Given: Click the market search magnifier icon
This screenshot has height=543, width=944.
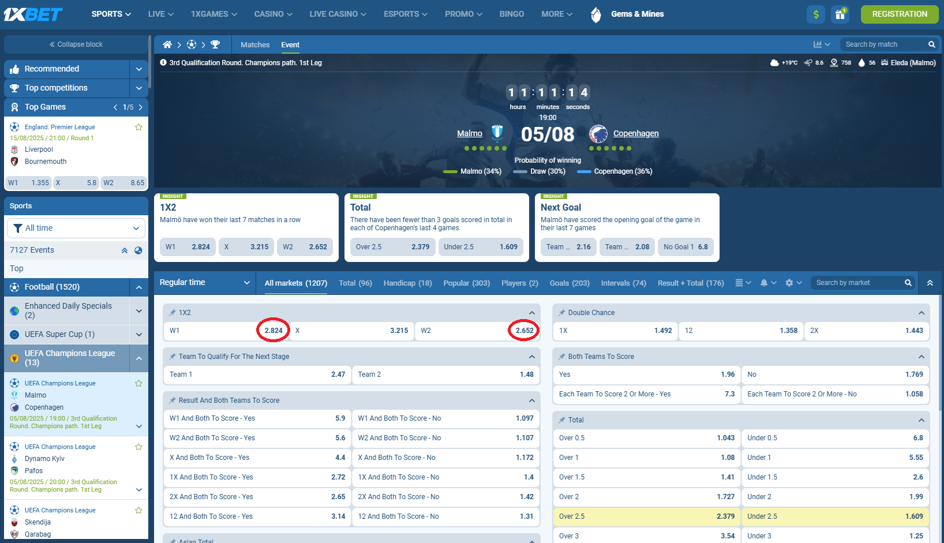Looking at the screenshot, I should [x=908, y=283].
